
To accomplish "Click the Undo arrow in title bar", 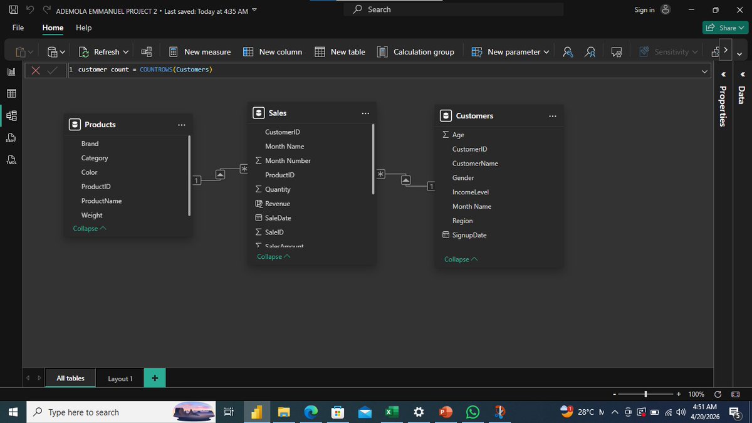I will click(x=29, y=10).
